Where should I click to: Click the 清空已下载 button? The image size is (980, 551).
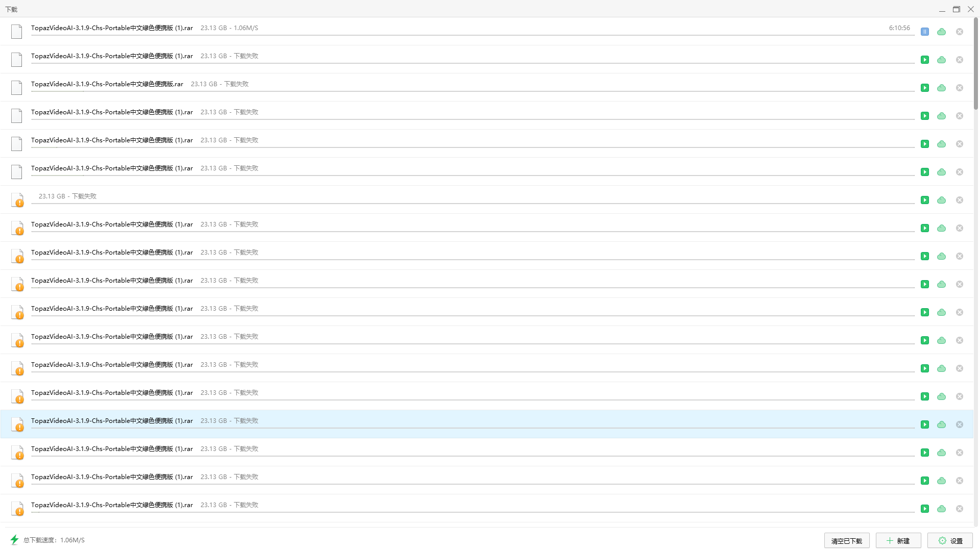(x=847, y=541)
